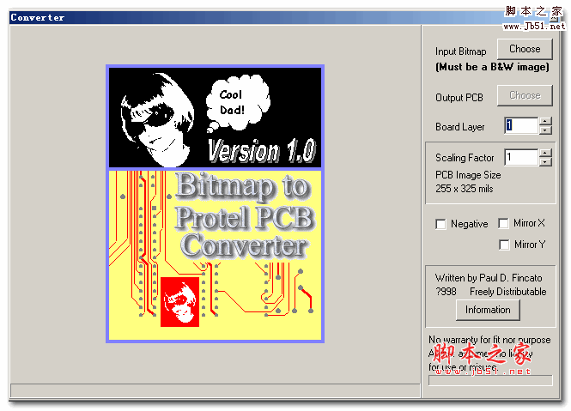The image size is (571, 411).
Task: Toggle the Mirror Y checkbox
Action: point(504,245)
